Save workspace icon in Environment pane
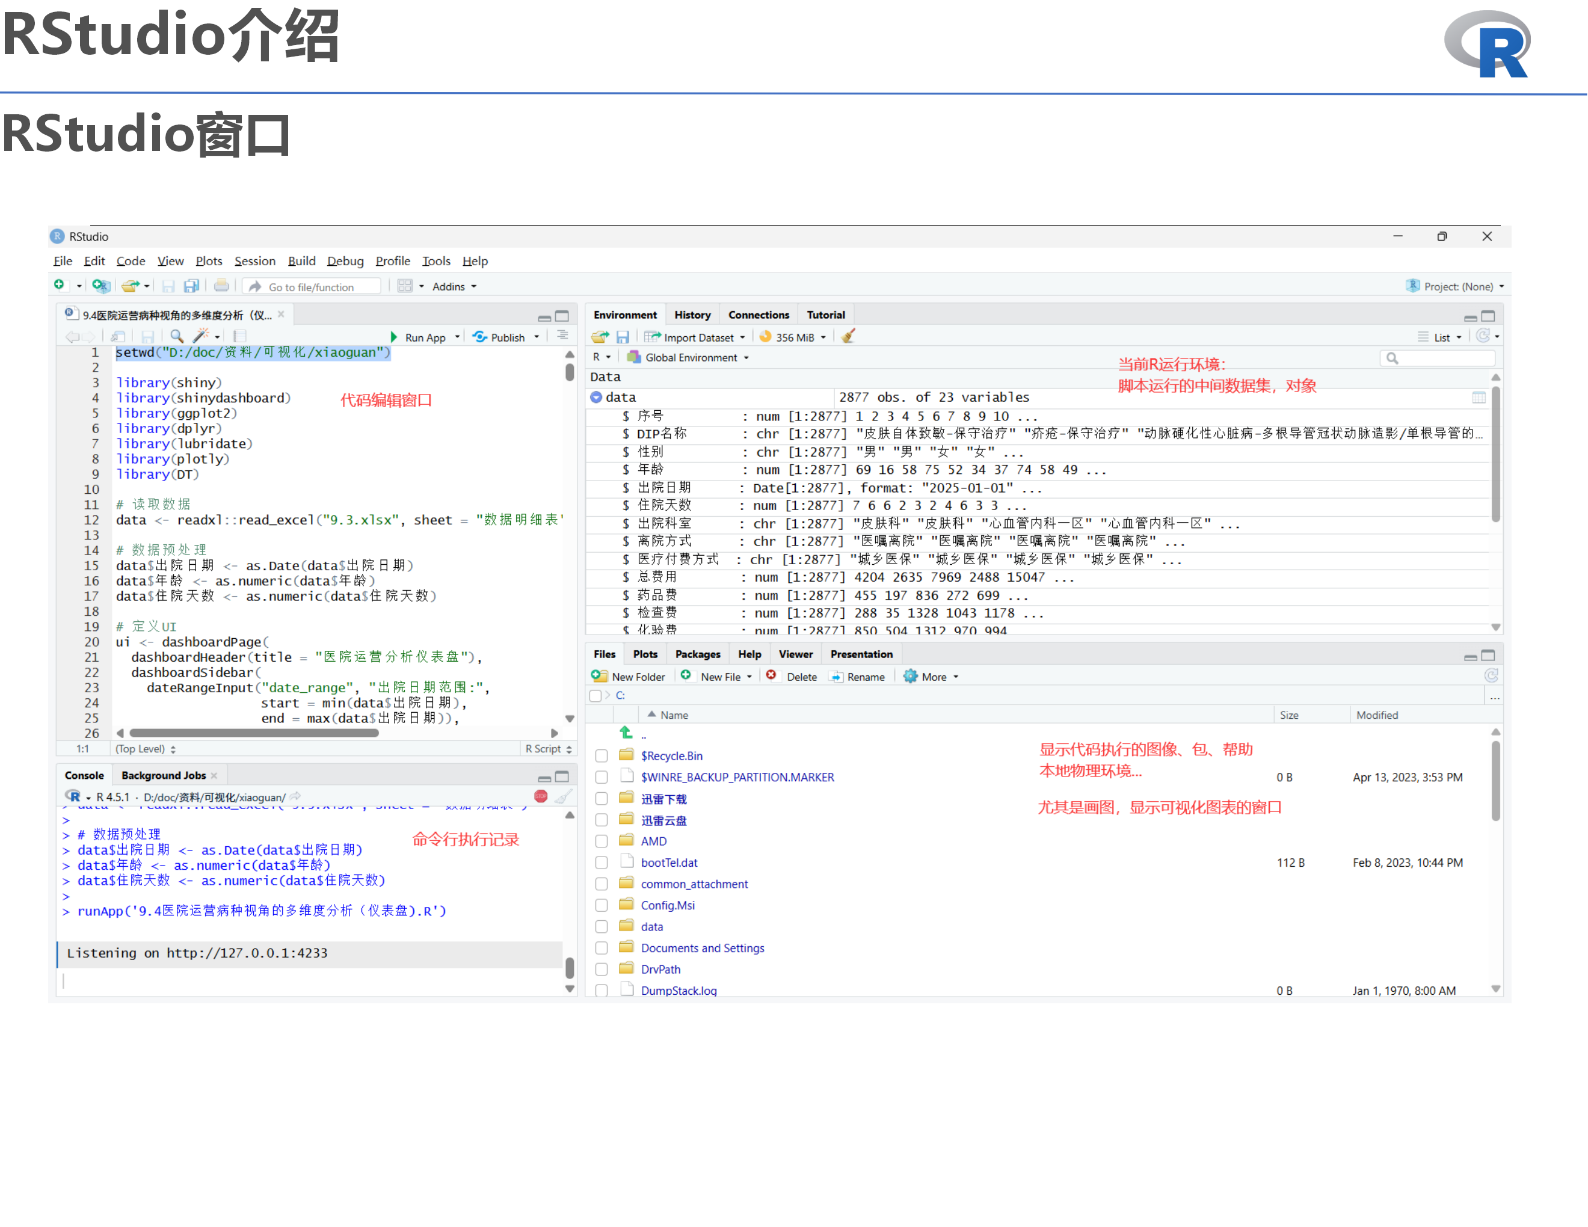 click(x=623, y=337)
